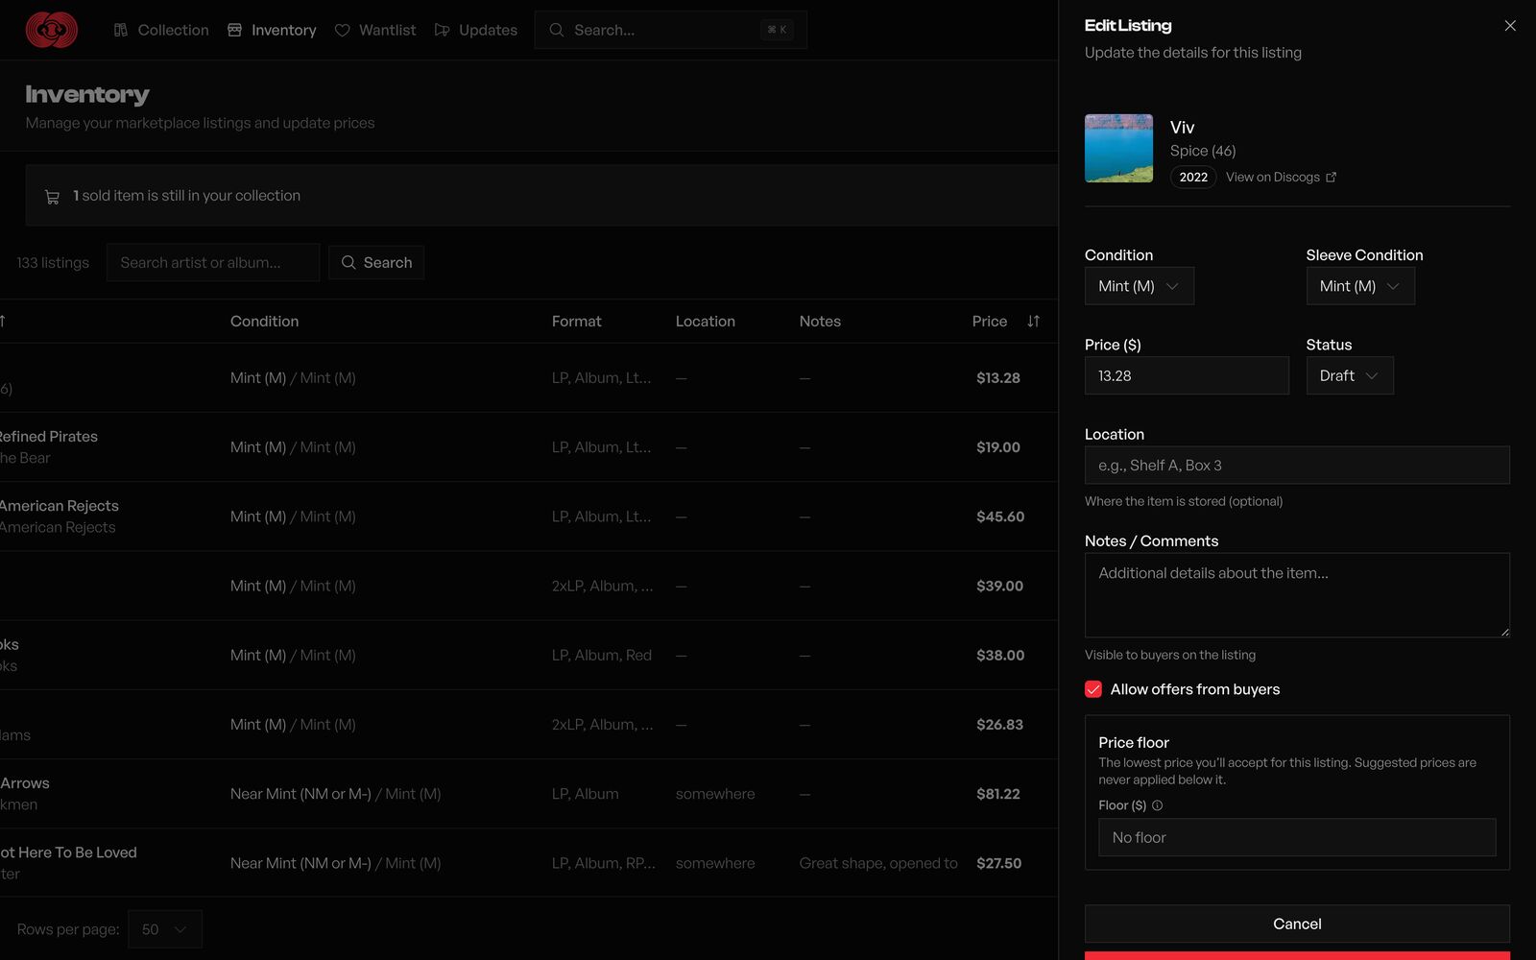Click the Floor ($) info icon
The width and height of the screenshot is (1536, 960).
coord(1157,805)
